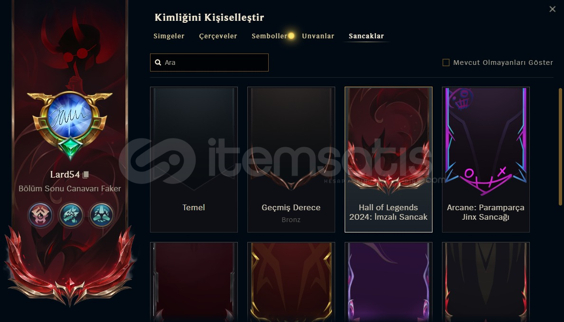Select Hall of Legends 2024: İmzalı Sancak
The height and width of the screenshot is (322, 564).
click(x=388, y=160)
